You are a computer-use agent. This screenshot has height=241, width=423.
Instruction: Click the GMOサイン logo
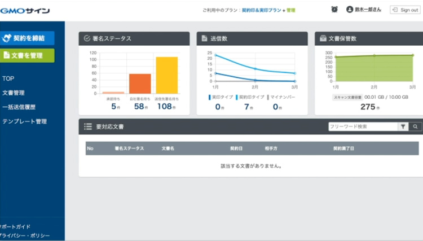(25, 10)
